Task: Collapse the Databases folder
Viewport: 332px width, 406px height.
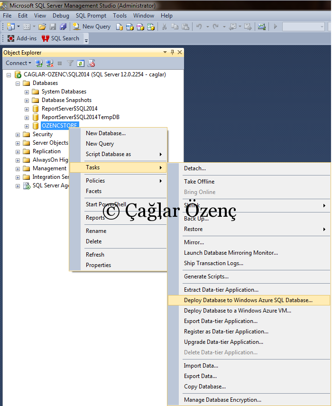Action: [18, 83]
